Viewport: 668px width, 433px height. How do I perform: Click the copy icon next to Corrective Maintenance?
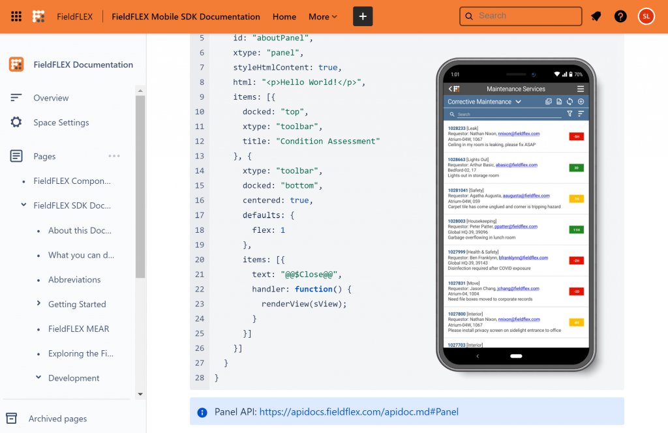549,102
